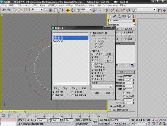
Task: Click the Set Key key icon
Action: tap(95, 122)
